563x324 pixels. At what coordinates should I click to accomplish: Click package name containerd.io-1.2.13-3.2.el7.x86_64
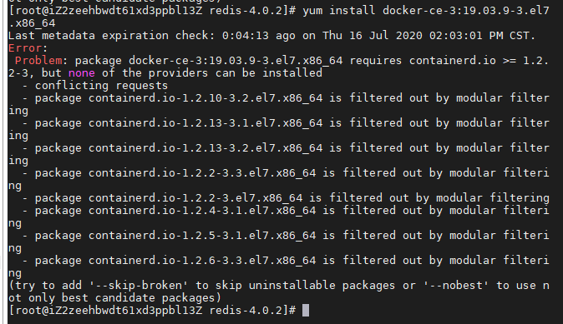coord(205,148)
